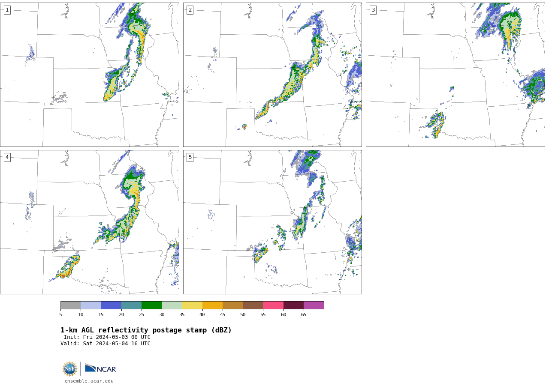The height and width of the screenshot is (386, 549).
Task: Click the NSF logo icon
Action: 70,369
